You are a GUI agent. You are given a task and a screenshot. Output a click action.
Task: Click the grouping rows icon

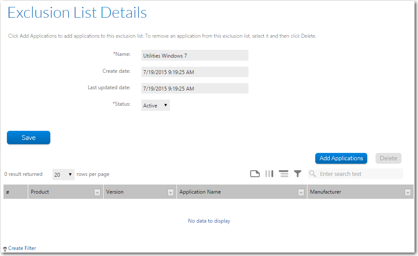pos(284,174)
